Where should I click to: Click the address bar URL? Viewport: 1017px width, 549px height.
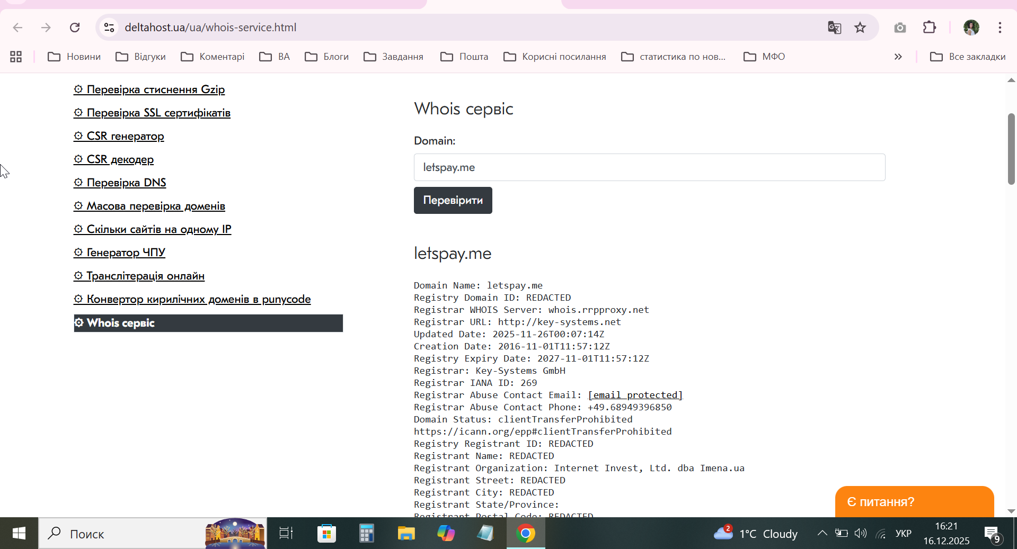tap(210, 28)
